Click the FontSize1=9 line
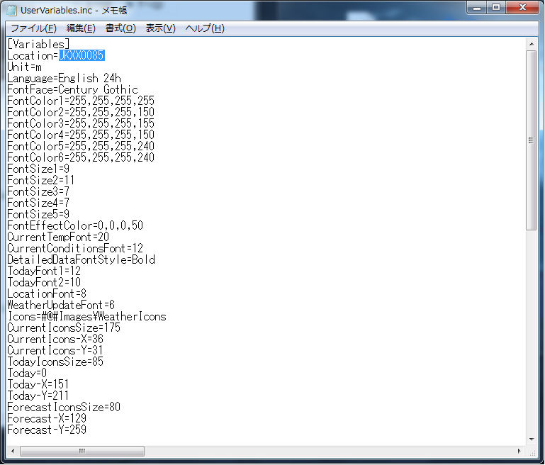The image size is (545, 465). tap(38, 169)
